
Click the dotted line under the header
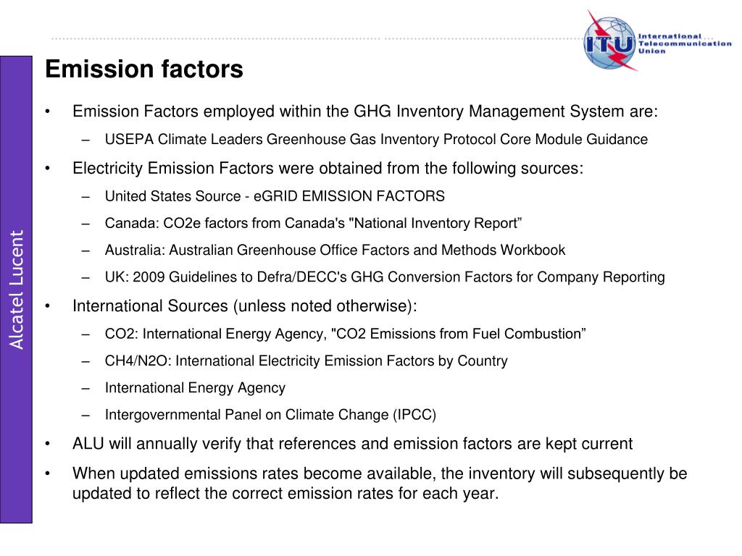click(x=317, y=39)
